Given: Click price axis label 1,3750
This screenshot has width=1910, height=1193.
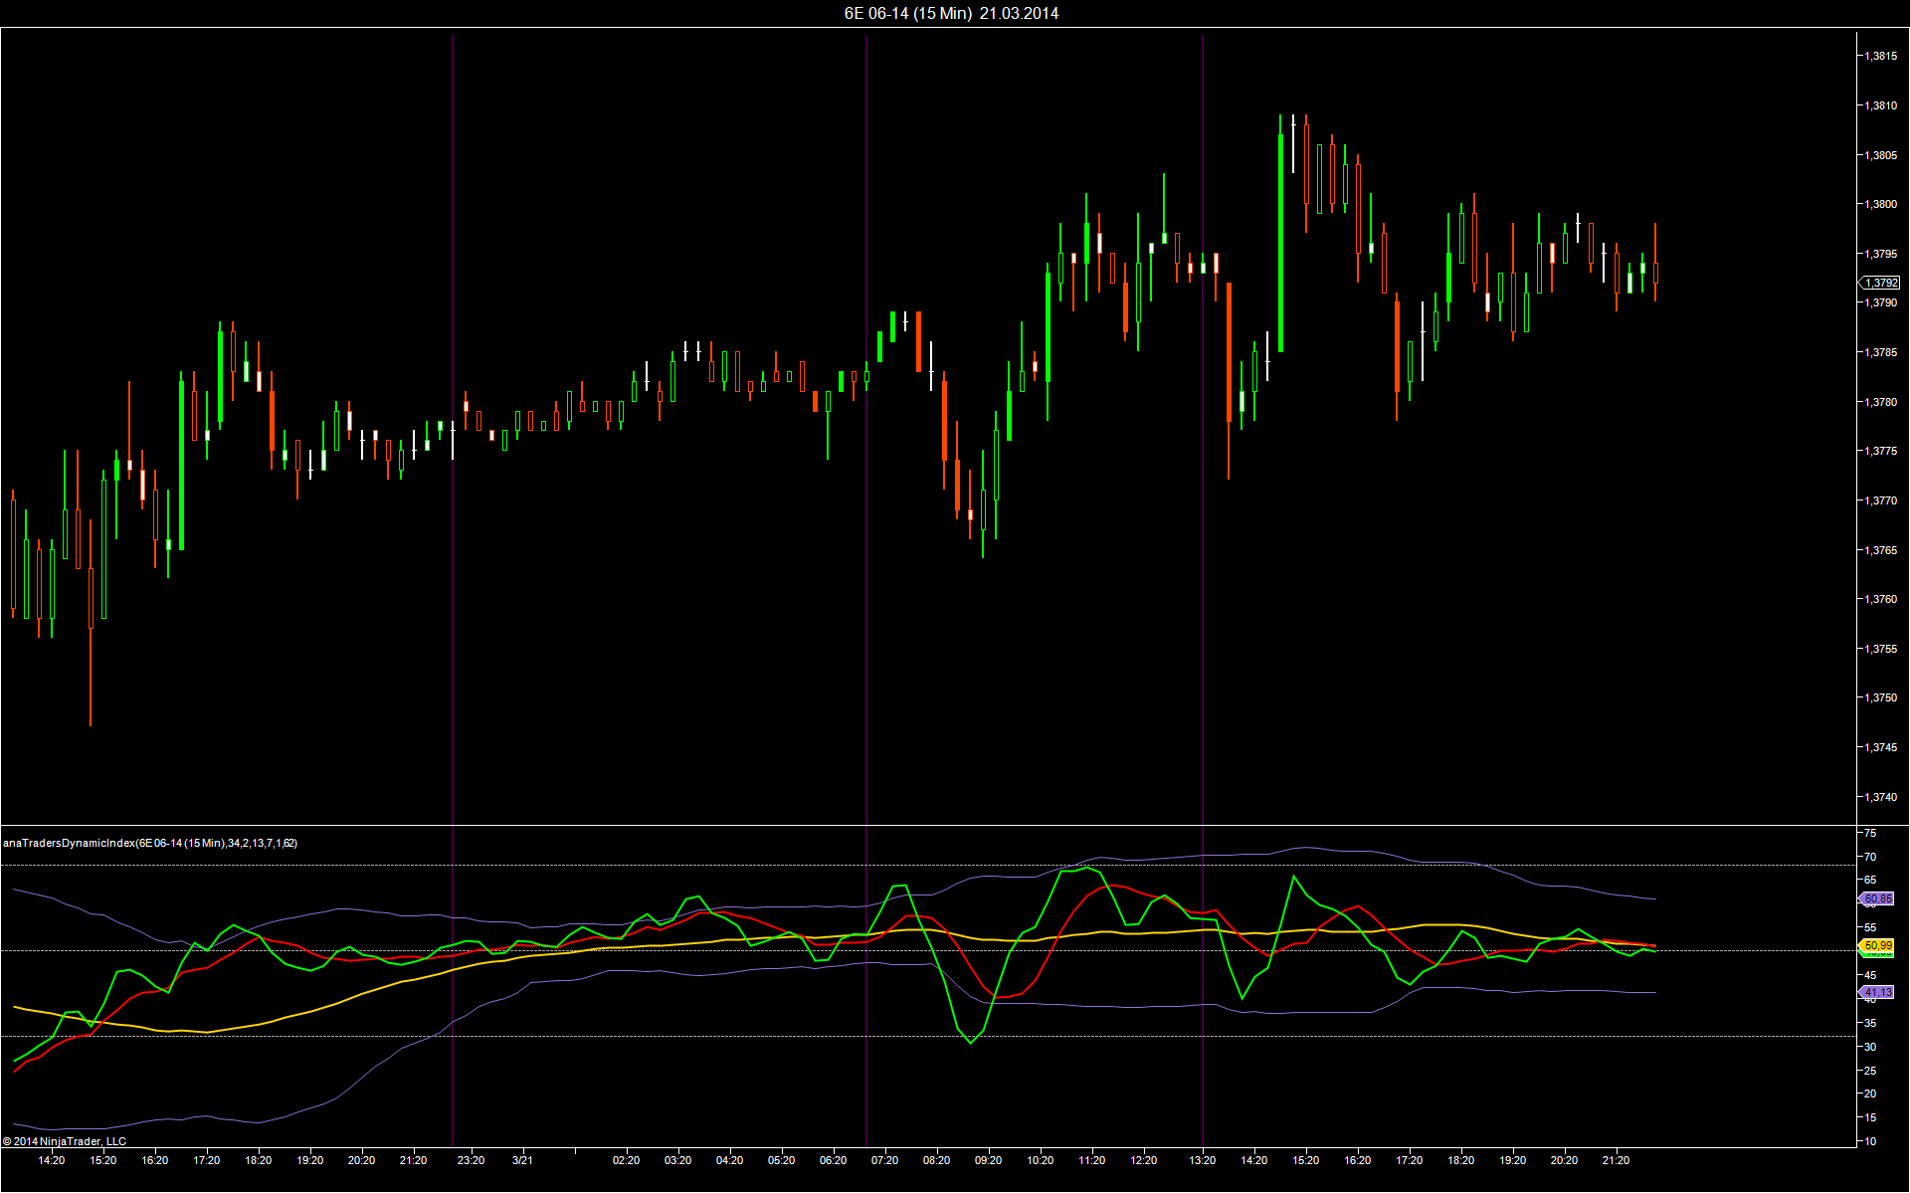Looking at the screenshot, I should pyautogui.click(x=1880, y=697).
